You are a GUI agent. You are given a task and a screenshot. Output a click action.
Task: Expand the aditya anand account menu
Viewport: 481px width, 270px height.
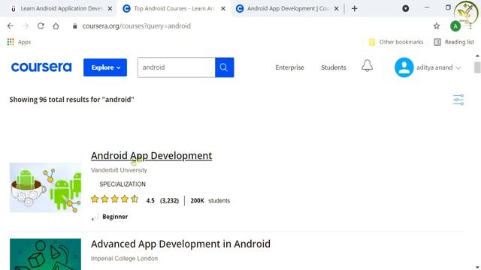pos(439,67)
